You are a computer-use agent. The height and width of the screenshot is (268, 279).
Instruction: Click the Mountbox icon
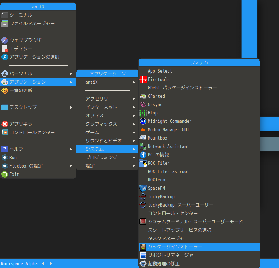(x=143, y=138)
